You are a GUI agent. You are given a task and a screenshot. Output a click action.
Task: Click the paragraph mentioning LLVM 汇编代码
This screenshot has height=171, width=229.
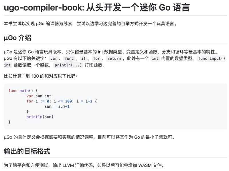(x=84, y=165)
